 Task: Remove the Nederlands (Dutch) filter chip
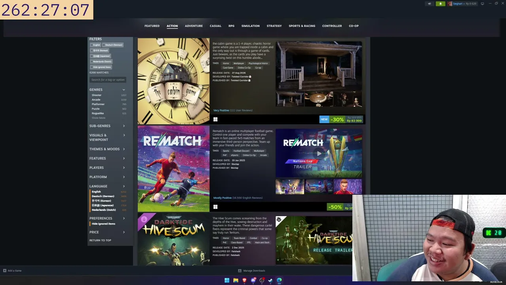pos(102,62)
